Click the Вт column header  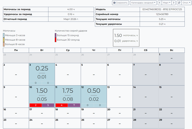tap(42, 50)
